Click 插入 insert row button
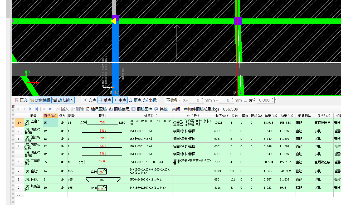This screenshot has height=205, width=341. click(x=62, y=109)
